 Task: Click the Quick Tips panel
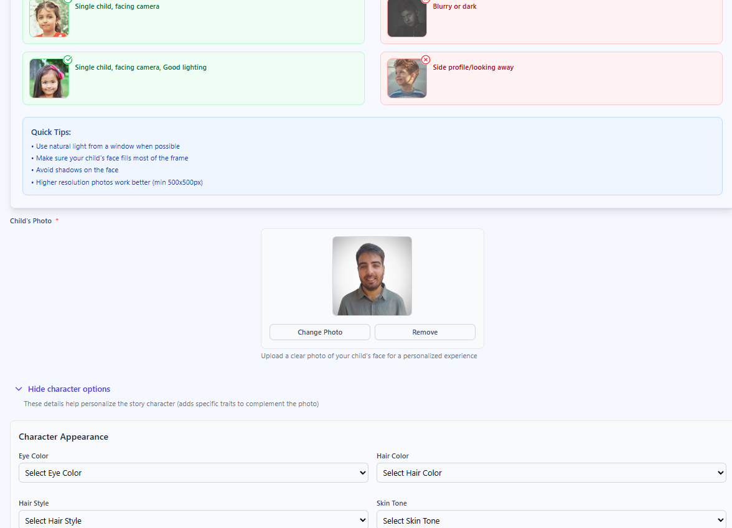[x=372, y=156]
